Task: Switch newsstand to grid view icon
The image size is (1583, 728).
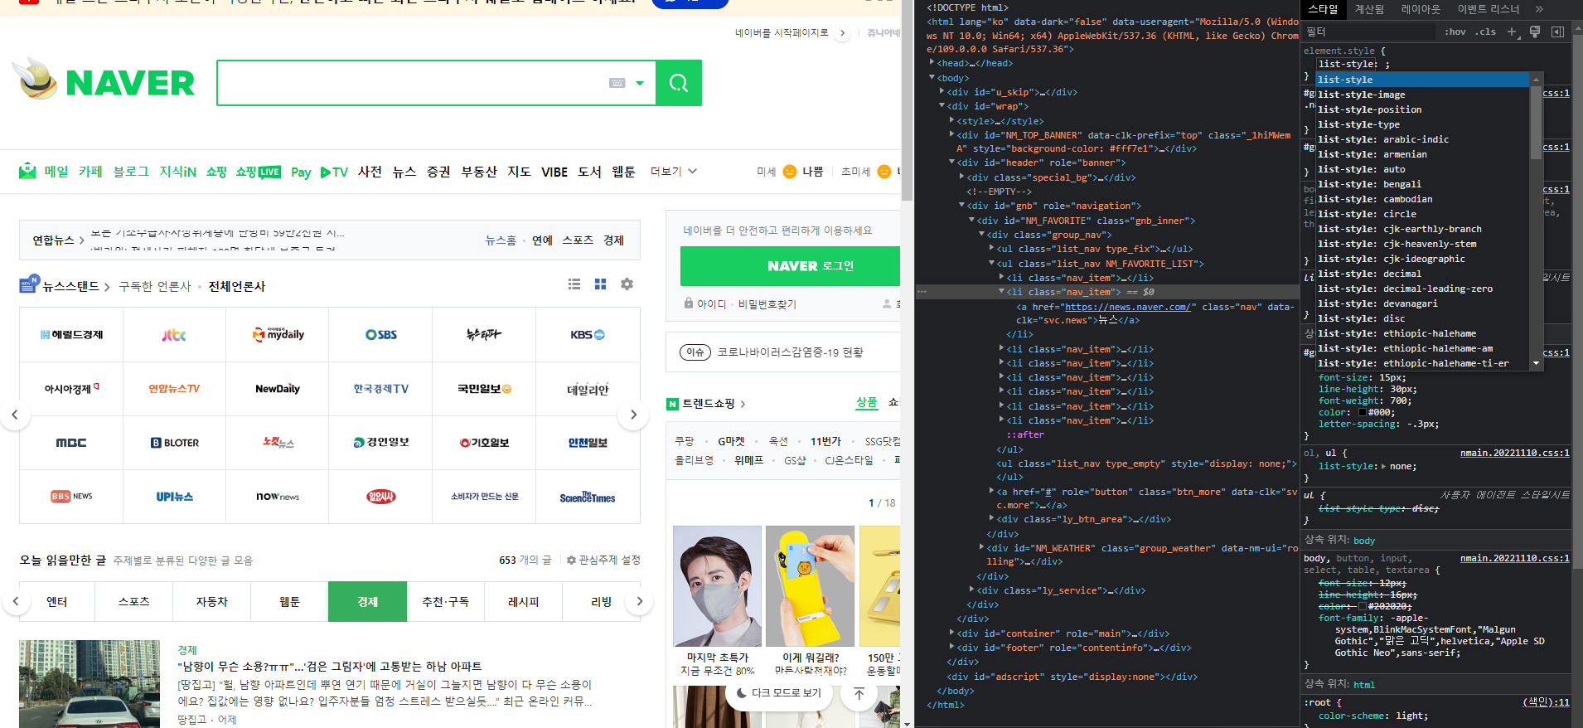Action: [x=601, y=284]
